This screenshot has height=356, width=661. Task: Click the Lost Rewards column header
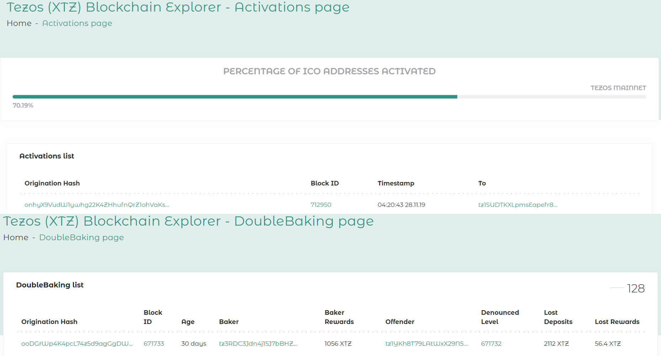point(617,322)
